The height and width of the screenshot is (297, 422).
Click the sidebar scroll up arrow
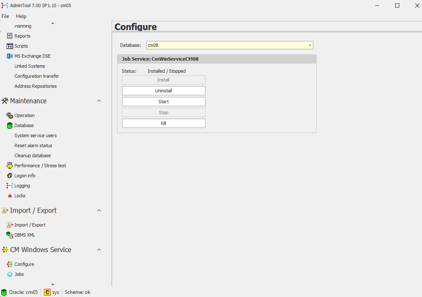[x=53, y=23]
